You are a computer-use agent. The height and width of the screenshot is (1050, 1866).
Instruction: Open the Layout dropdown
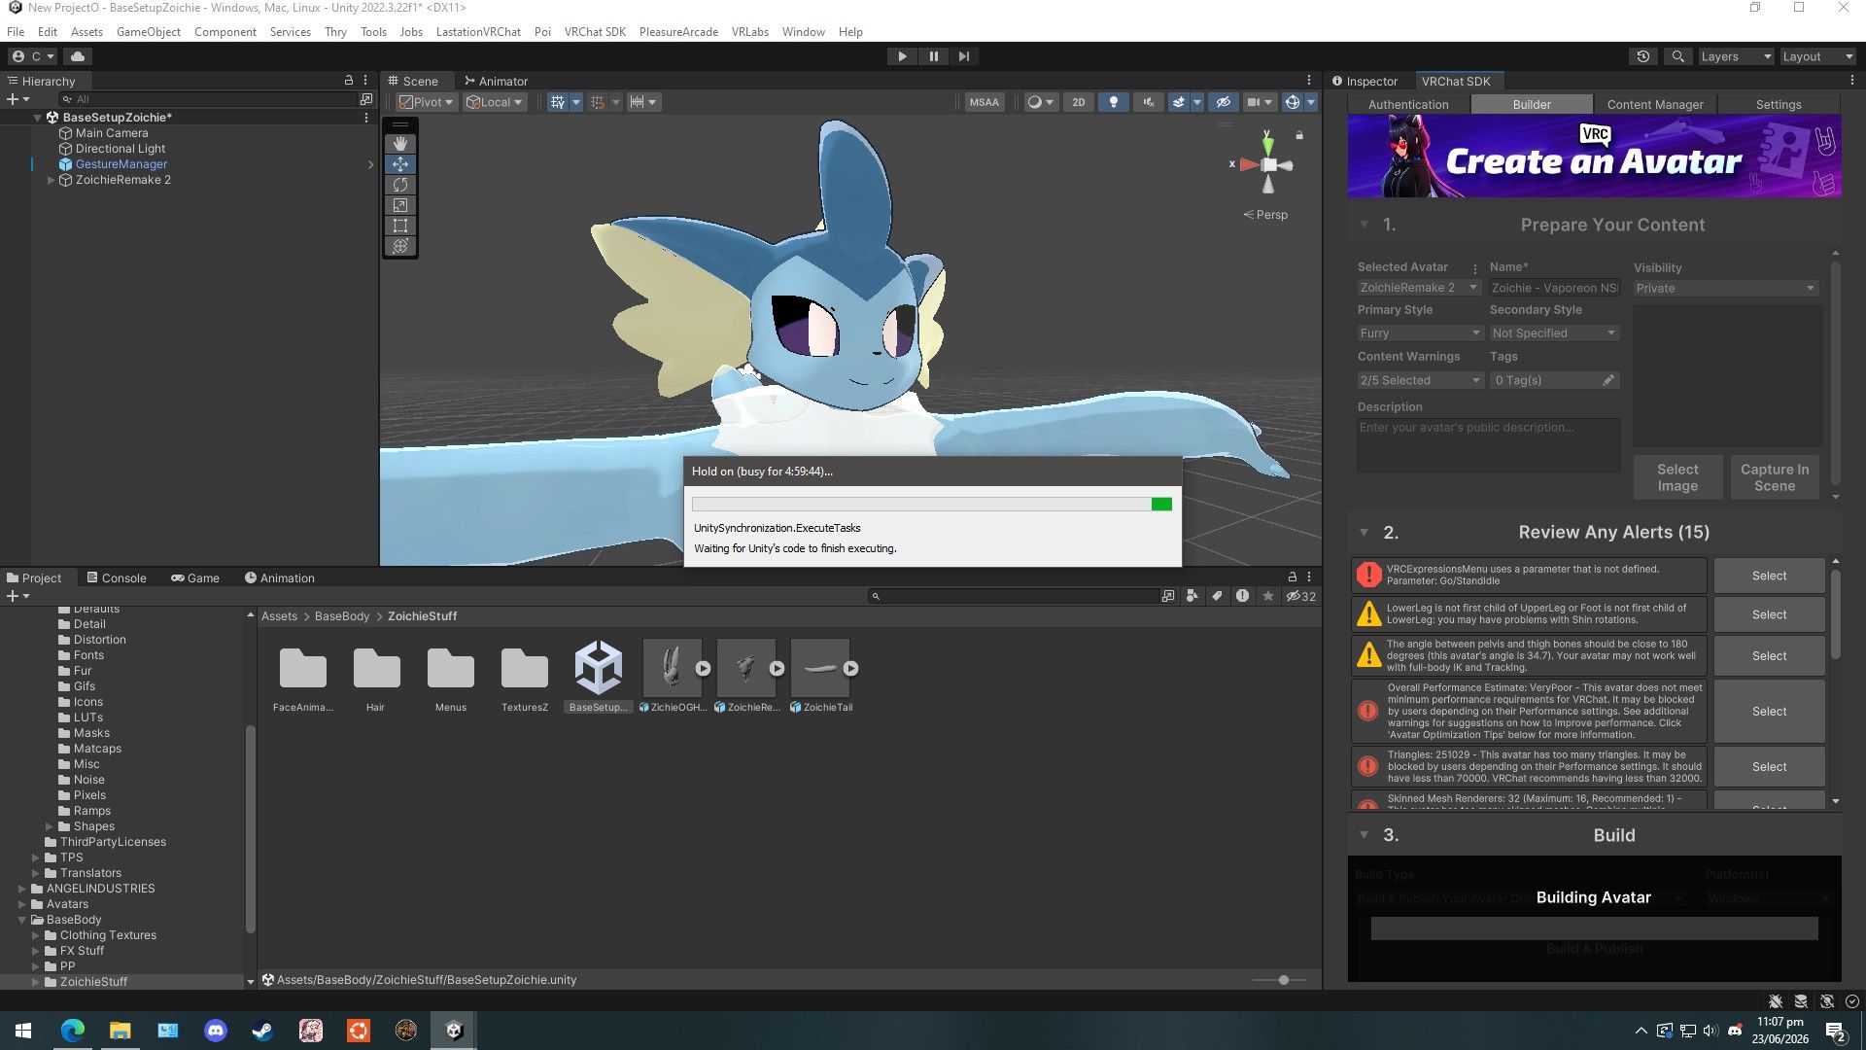tap(1817, 56)
